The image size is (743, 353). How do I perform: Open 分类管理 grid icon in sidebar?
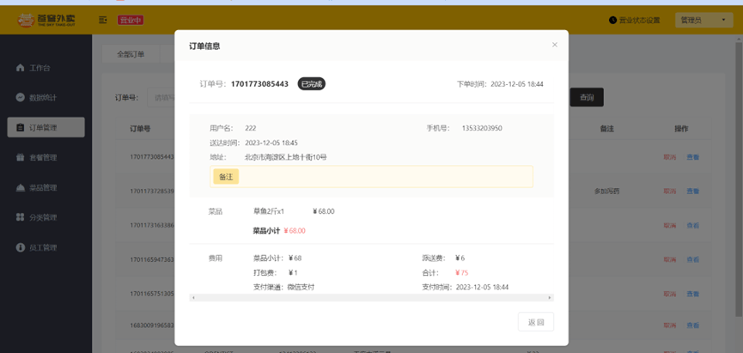coord(20,217)
